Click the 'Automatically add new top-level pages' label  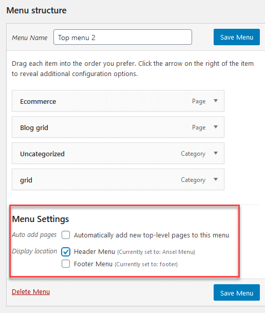click(152, 235)
